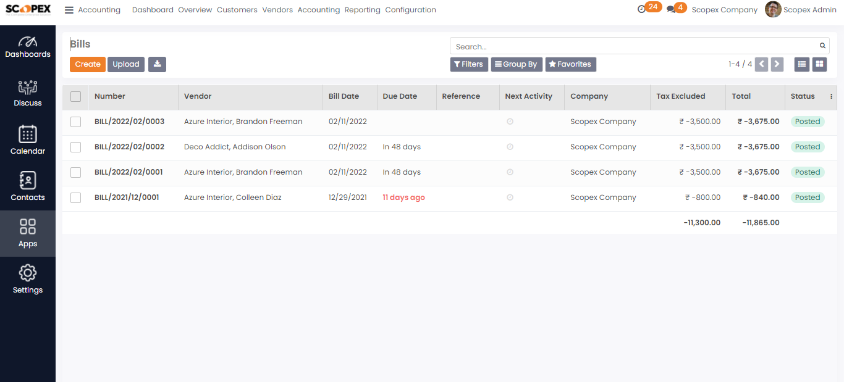Expand the Group By dropdown
This screenshot has width=844, height=382.
coord(517,64)
